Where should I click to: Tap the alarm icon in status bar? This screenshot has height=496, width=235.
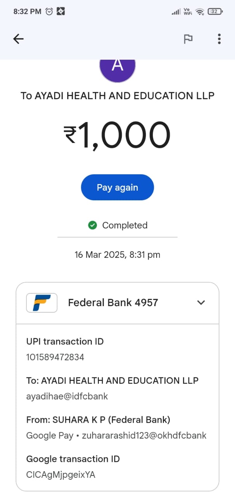[x=49, y=12]
